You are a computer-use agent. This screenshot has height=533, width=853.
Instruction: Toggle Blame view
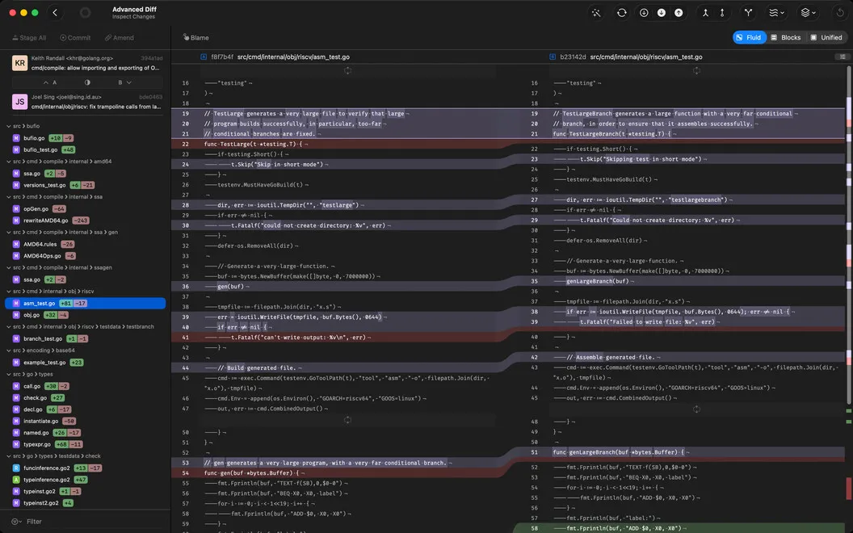pyautogui.click(x=195, y=37)
